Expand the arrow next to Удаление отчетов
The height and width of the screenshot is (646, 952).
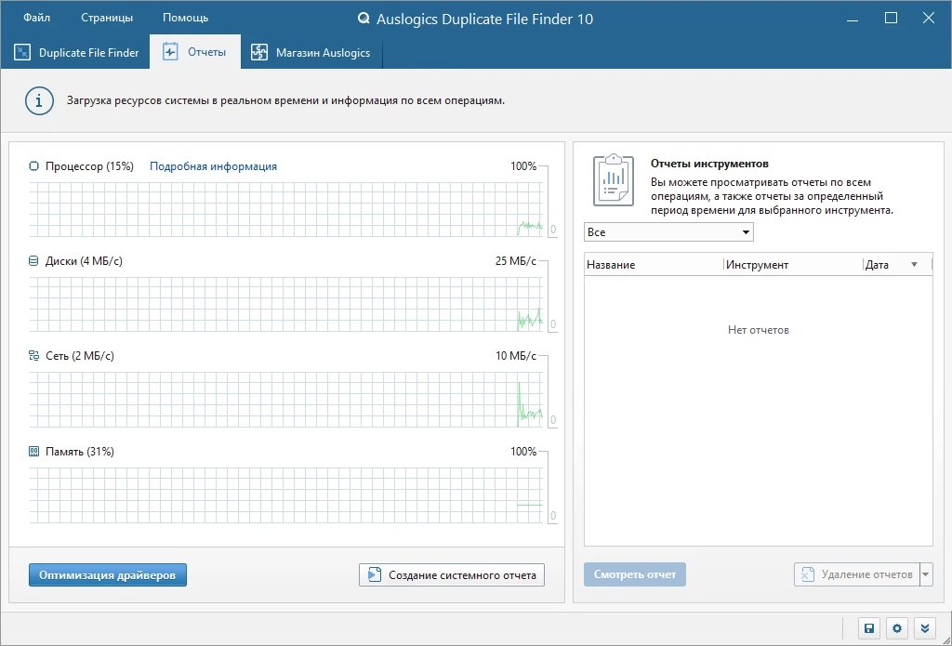click(926, 574)
